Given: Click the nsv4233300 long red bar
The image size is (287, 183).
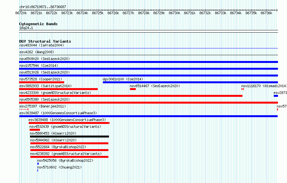Looking at the screenshot, I should tap(131, 96).
